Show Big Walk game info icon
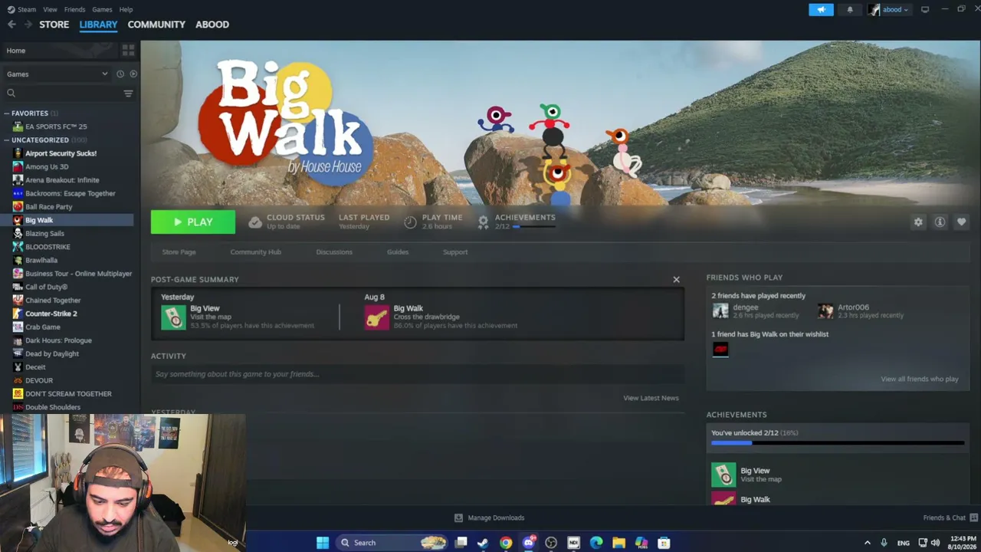Image resolution: width=981 pixels, height=552 pixels. [x=940, y=222]
